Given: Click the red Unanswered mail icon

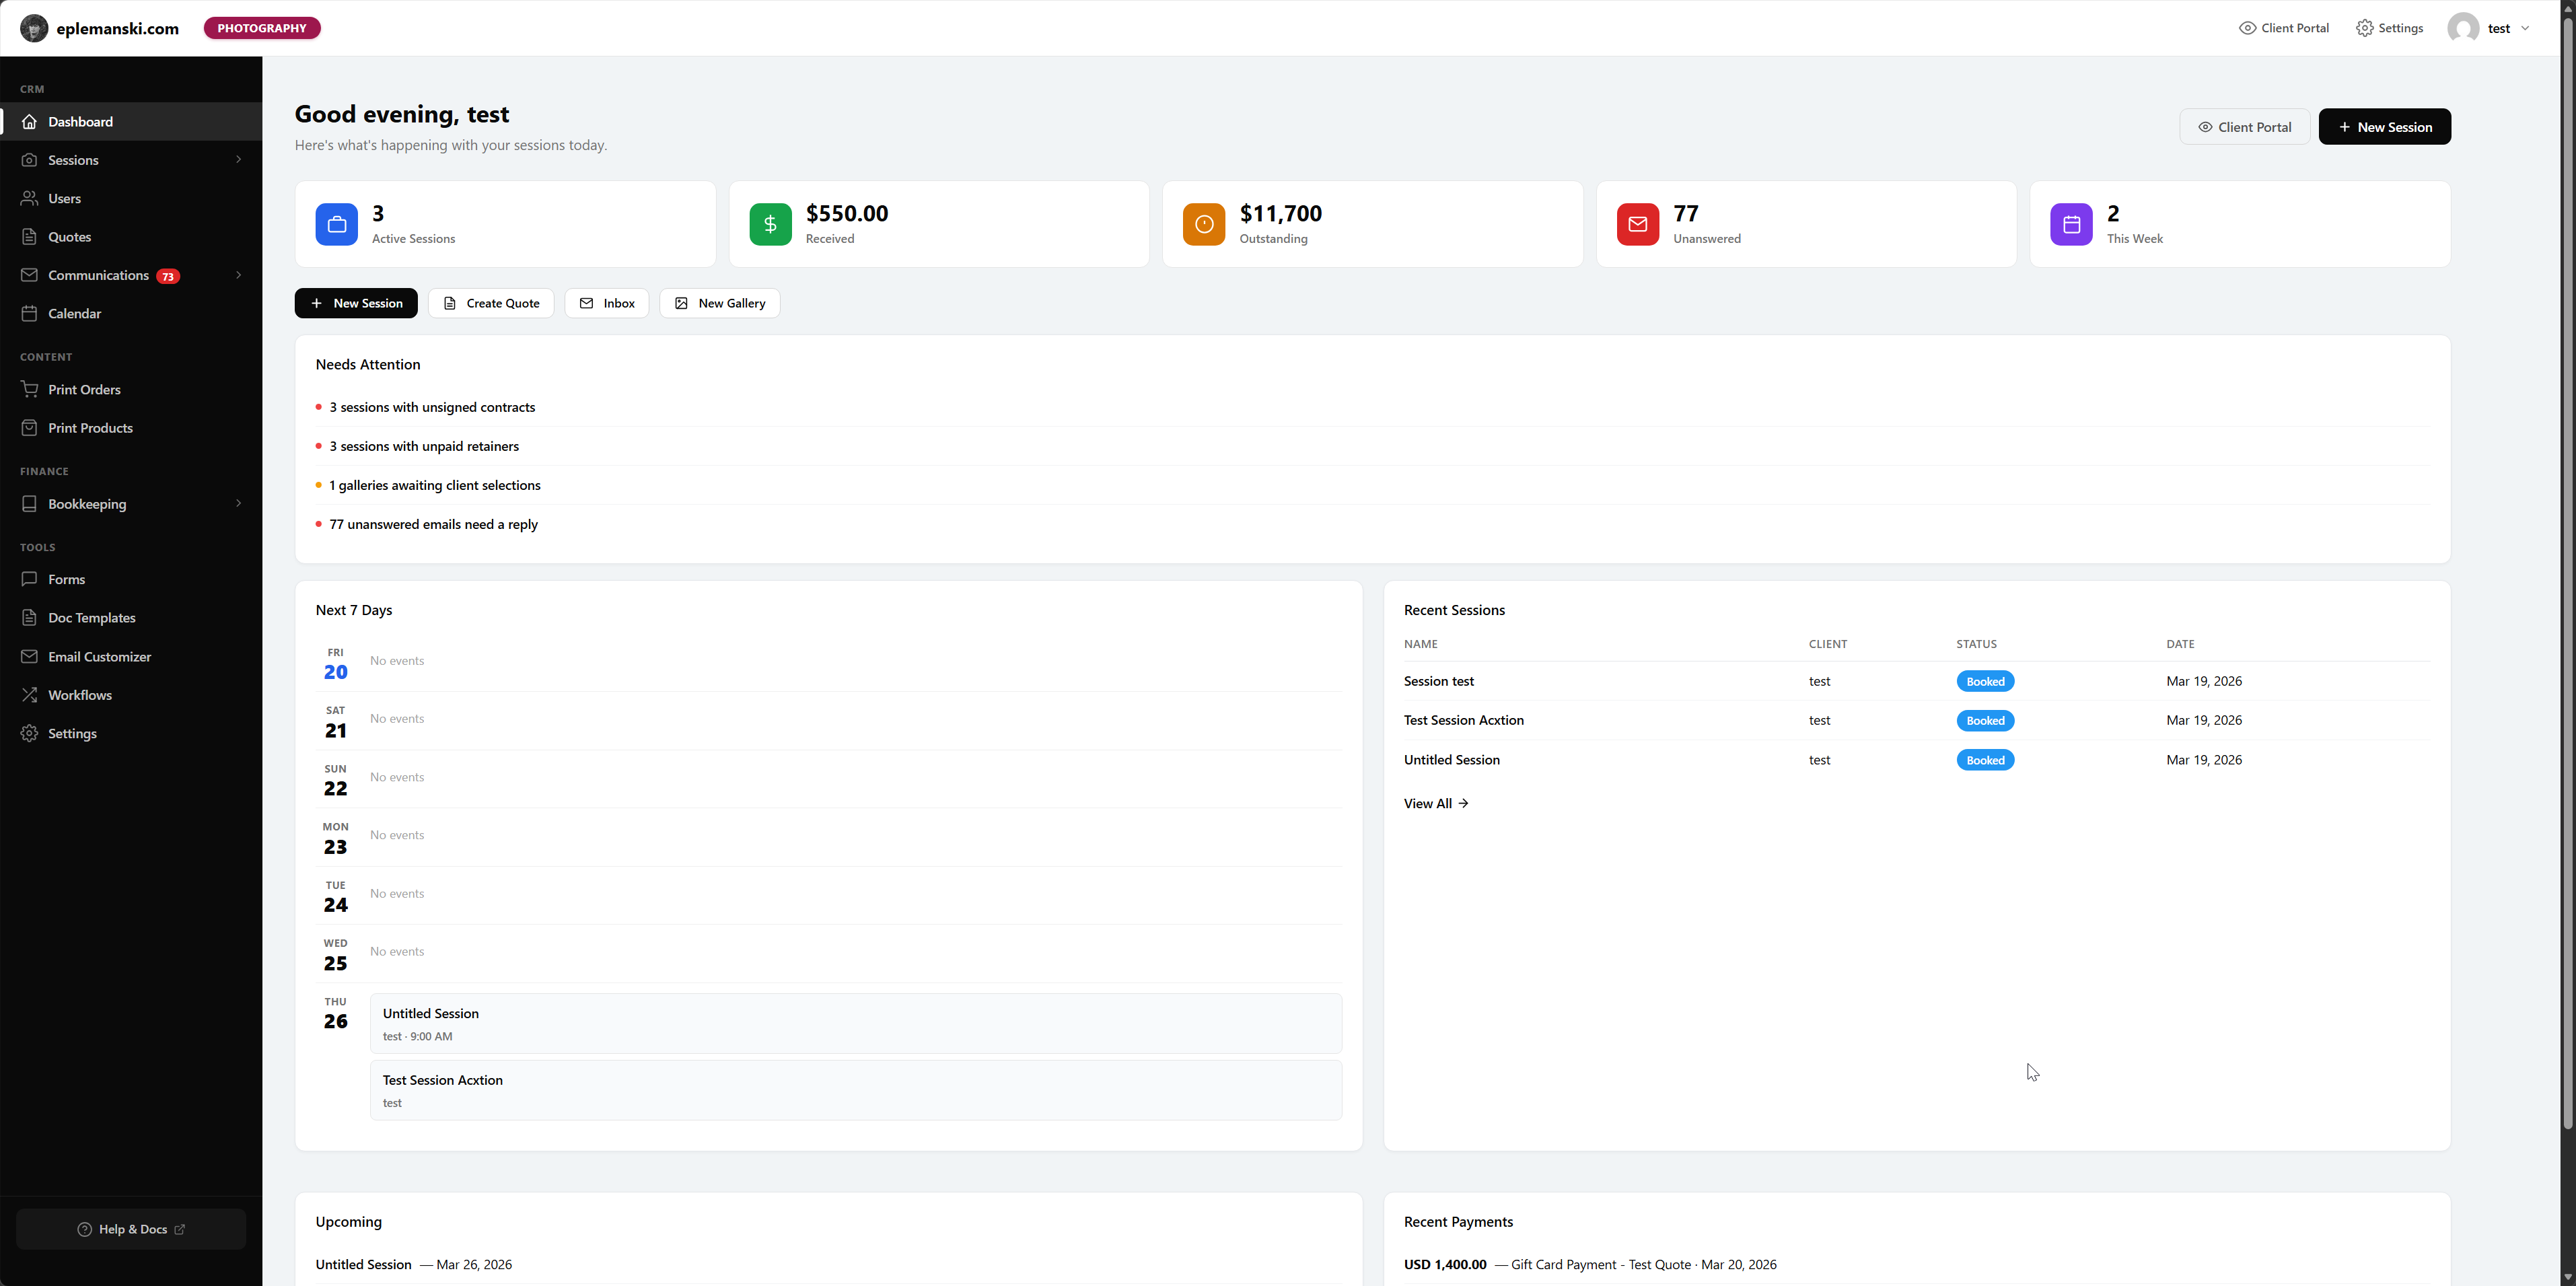Looking at the screenshot, I should tap(1637, 224).
